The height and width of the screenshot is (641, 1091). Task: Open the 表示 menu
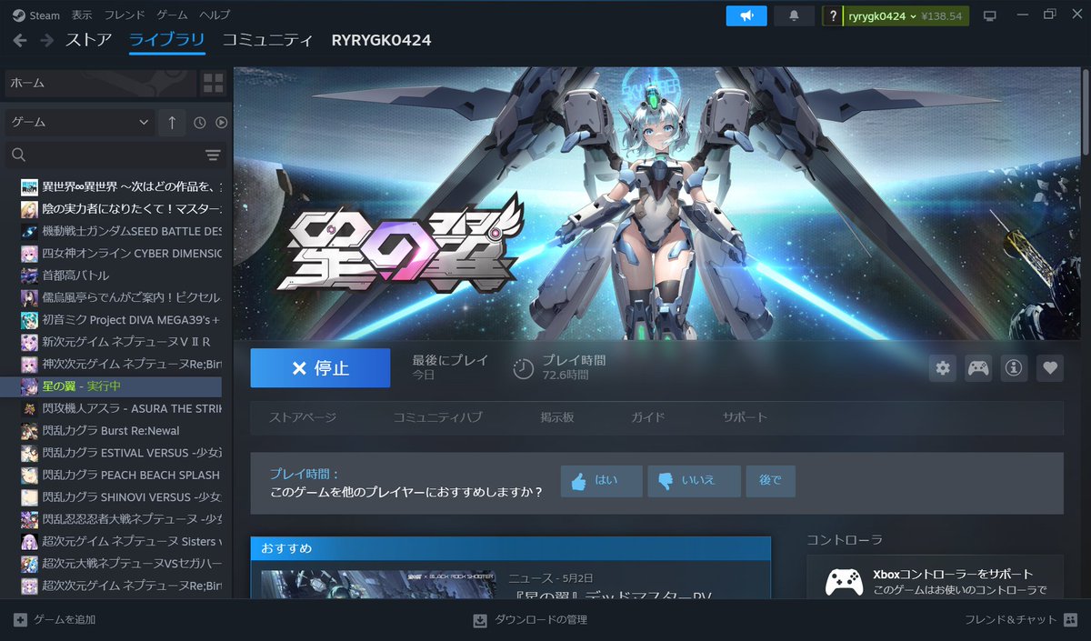coord(82,15)
